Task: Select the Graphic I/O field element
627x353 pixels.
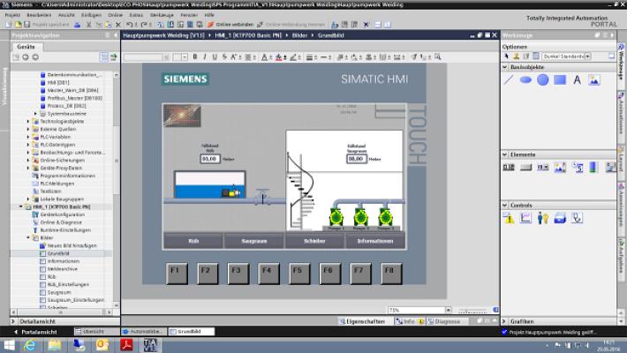Action: tap(560, 168)
